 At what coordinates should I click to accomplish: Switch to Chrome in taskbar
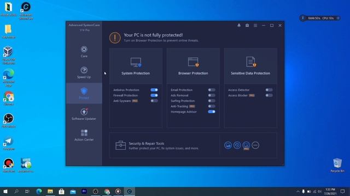107,191
